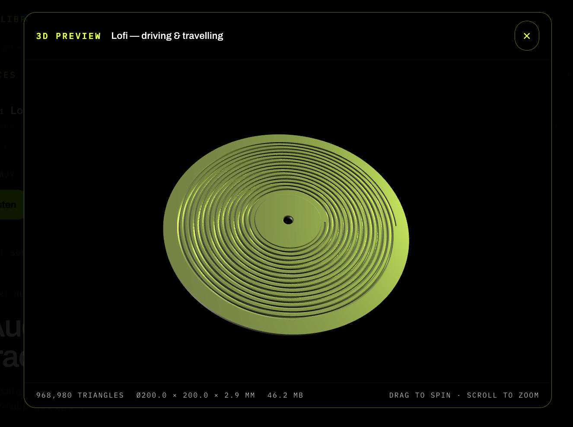Click the spindle hole of the record

(x=288, y=220)
